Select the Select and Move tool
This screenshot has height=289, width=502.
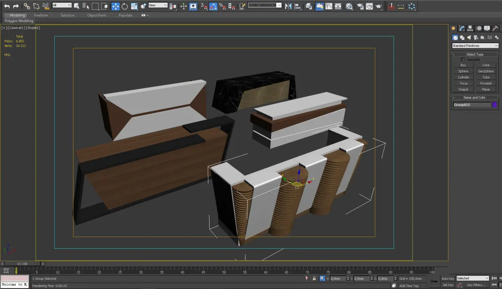pos(115,6)
